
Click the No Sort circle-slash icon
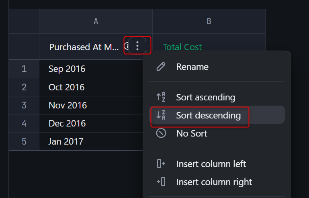pyautogui.click(x=161, y=133)
